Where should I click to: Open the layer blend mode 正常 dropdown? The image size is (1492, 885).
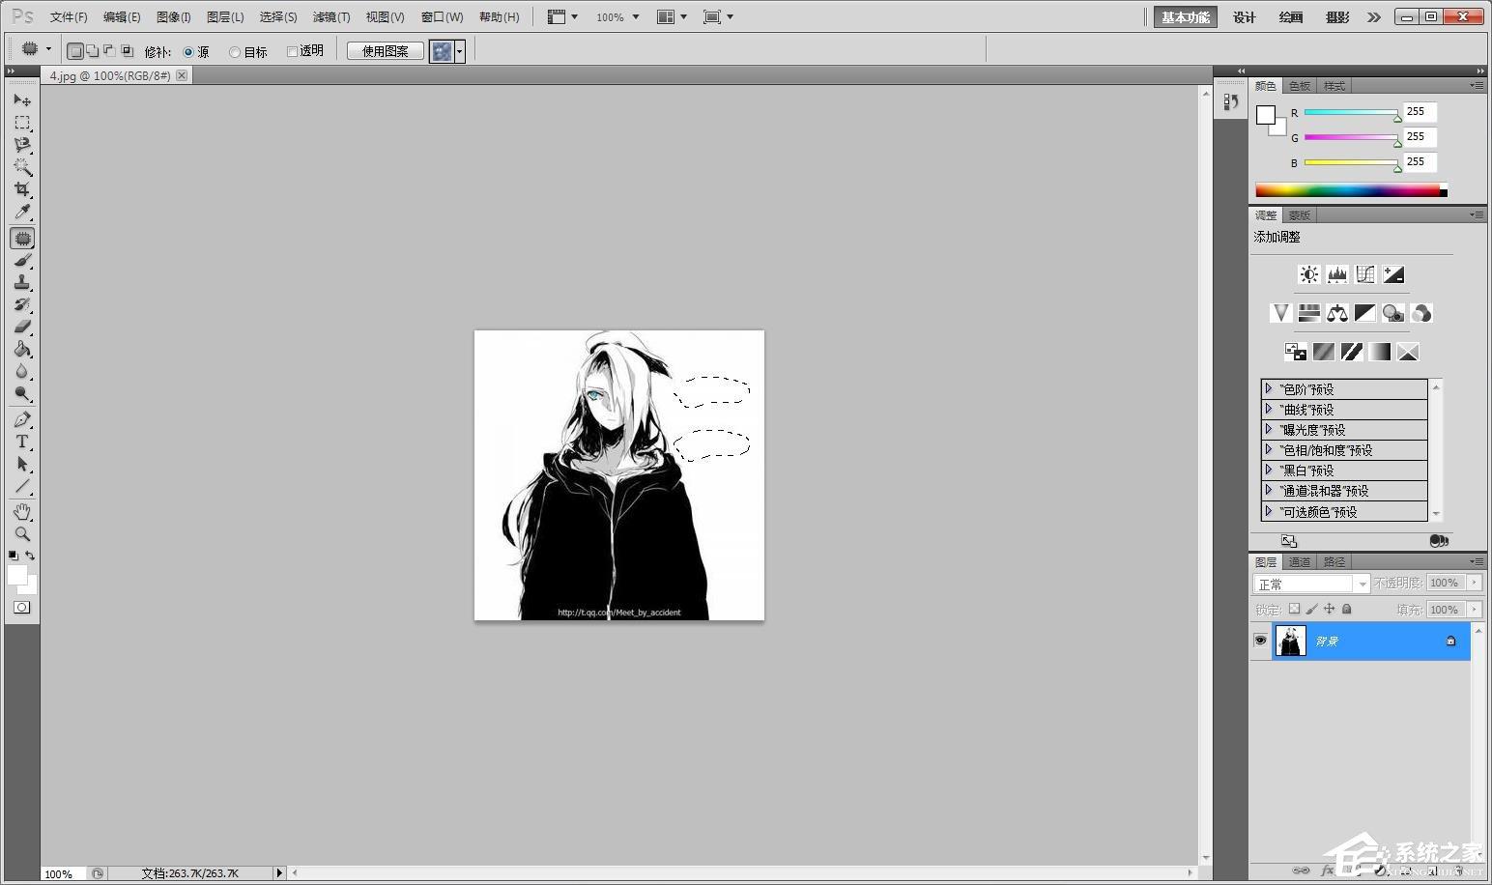pyautogui.click(x=1311, y=584)
